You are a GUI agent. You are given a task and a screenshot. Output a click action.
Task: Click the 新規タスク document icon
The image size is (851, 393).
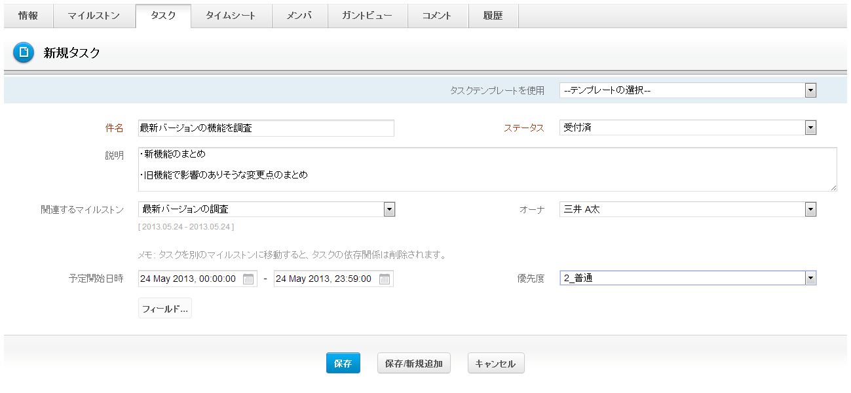[24, 53]
